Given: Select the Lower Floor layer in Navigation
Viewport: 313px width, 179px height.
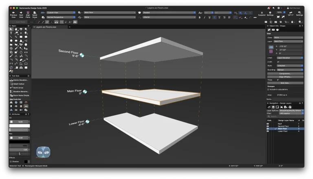Looking at the screenshot, I should (283, 131).
